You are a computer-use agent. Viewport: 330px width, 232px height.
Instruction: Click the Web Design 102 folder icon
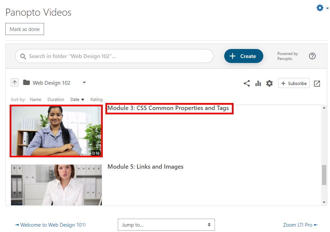tap(27, 83)
